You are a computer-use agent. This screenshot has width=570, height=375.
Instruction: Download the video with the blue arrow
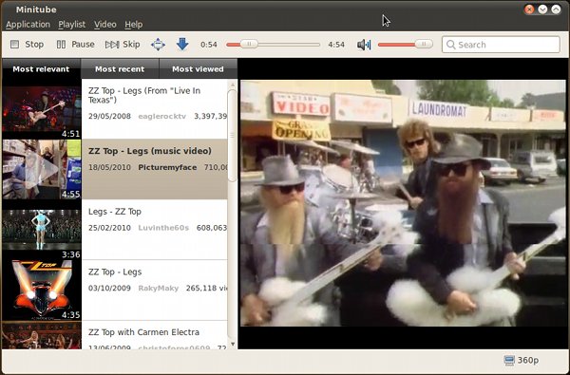[x=182, y=44]
